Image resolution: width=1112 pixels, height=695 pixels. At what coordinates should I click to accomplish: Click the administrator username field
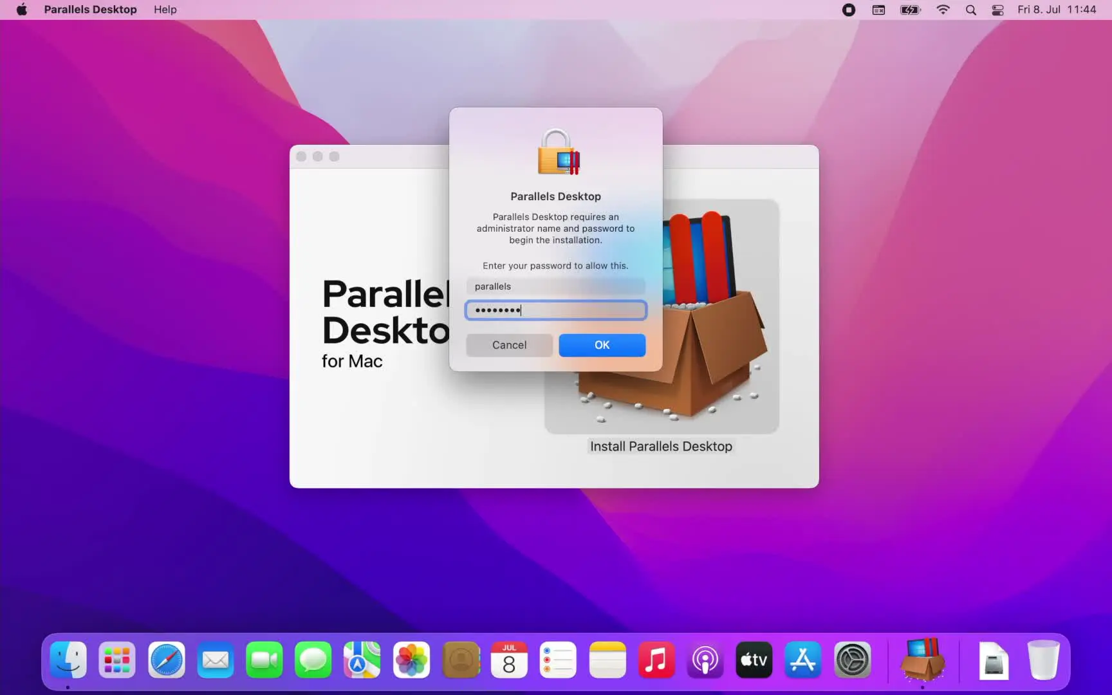556,286
